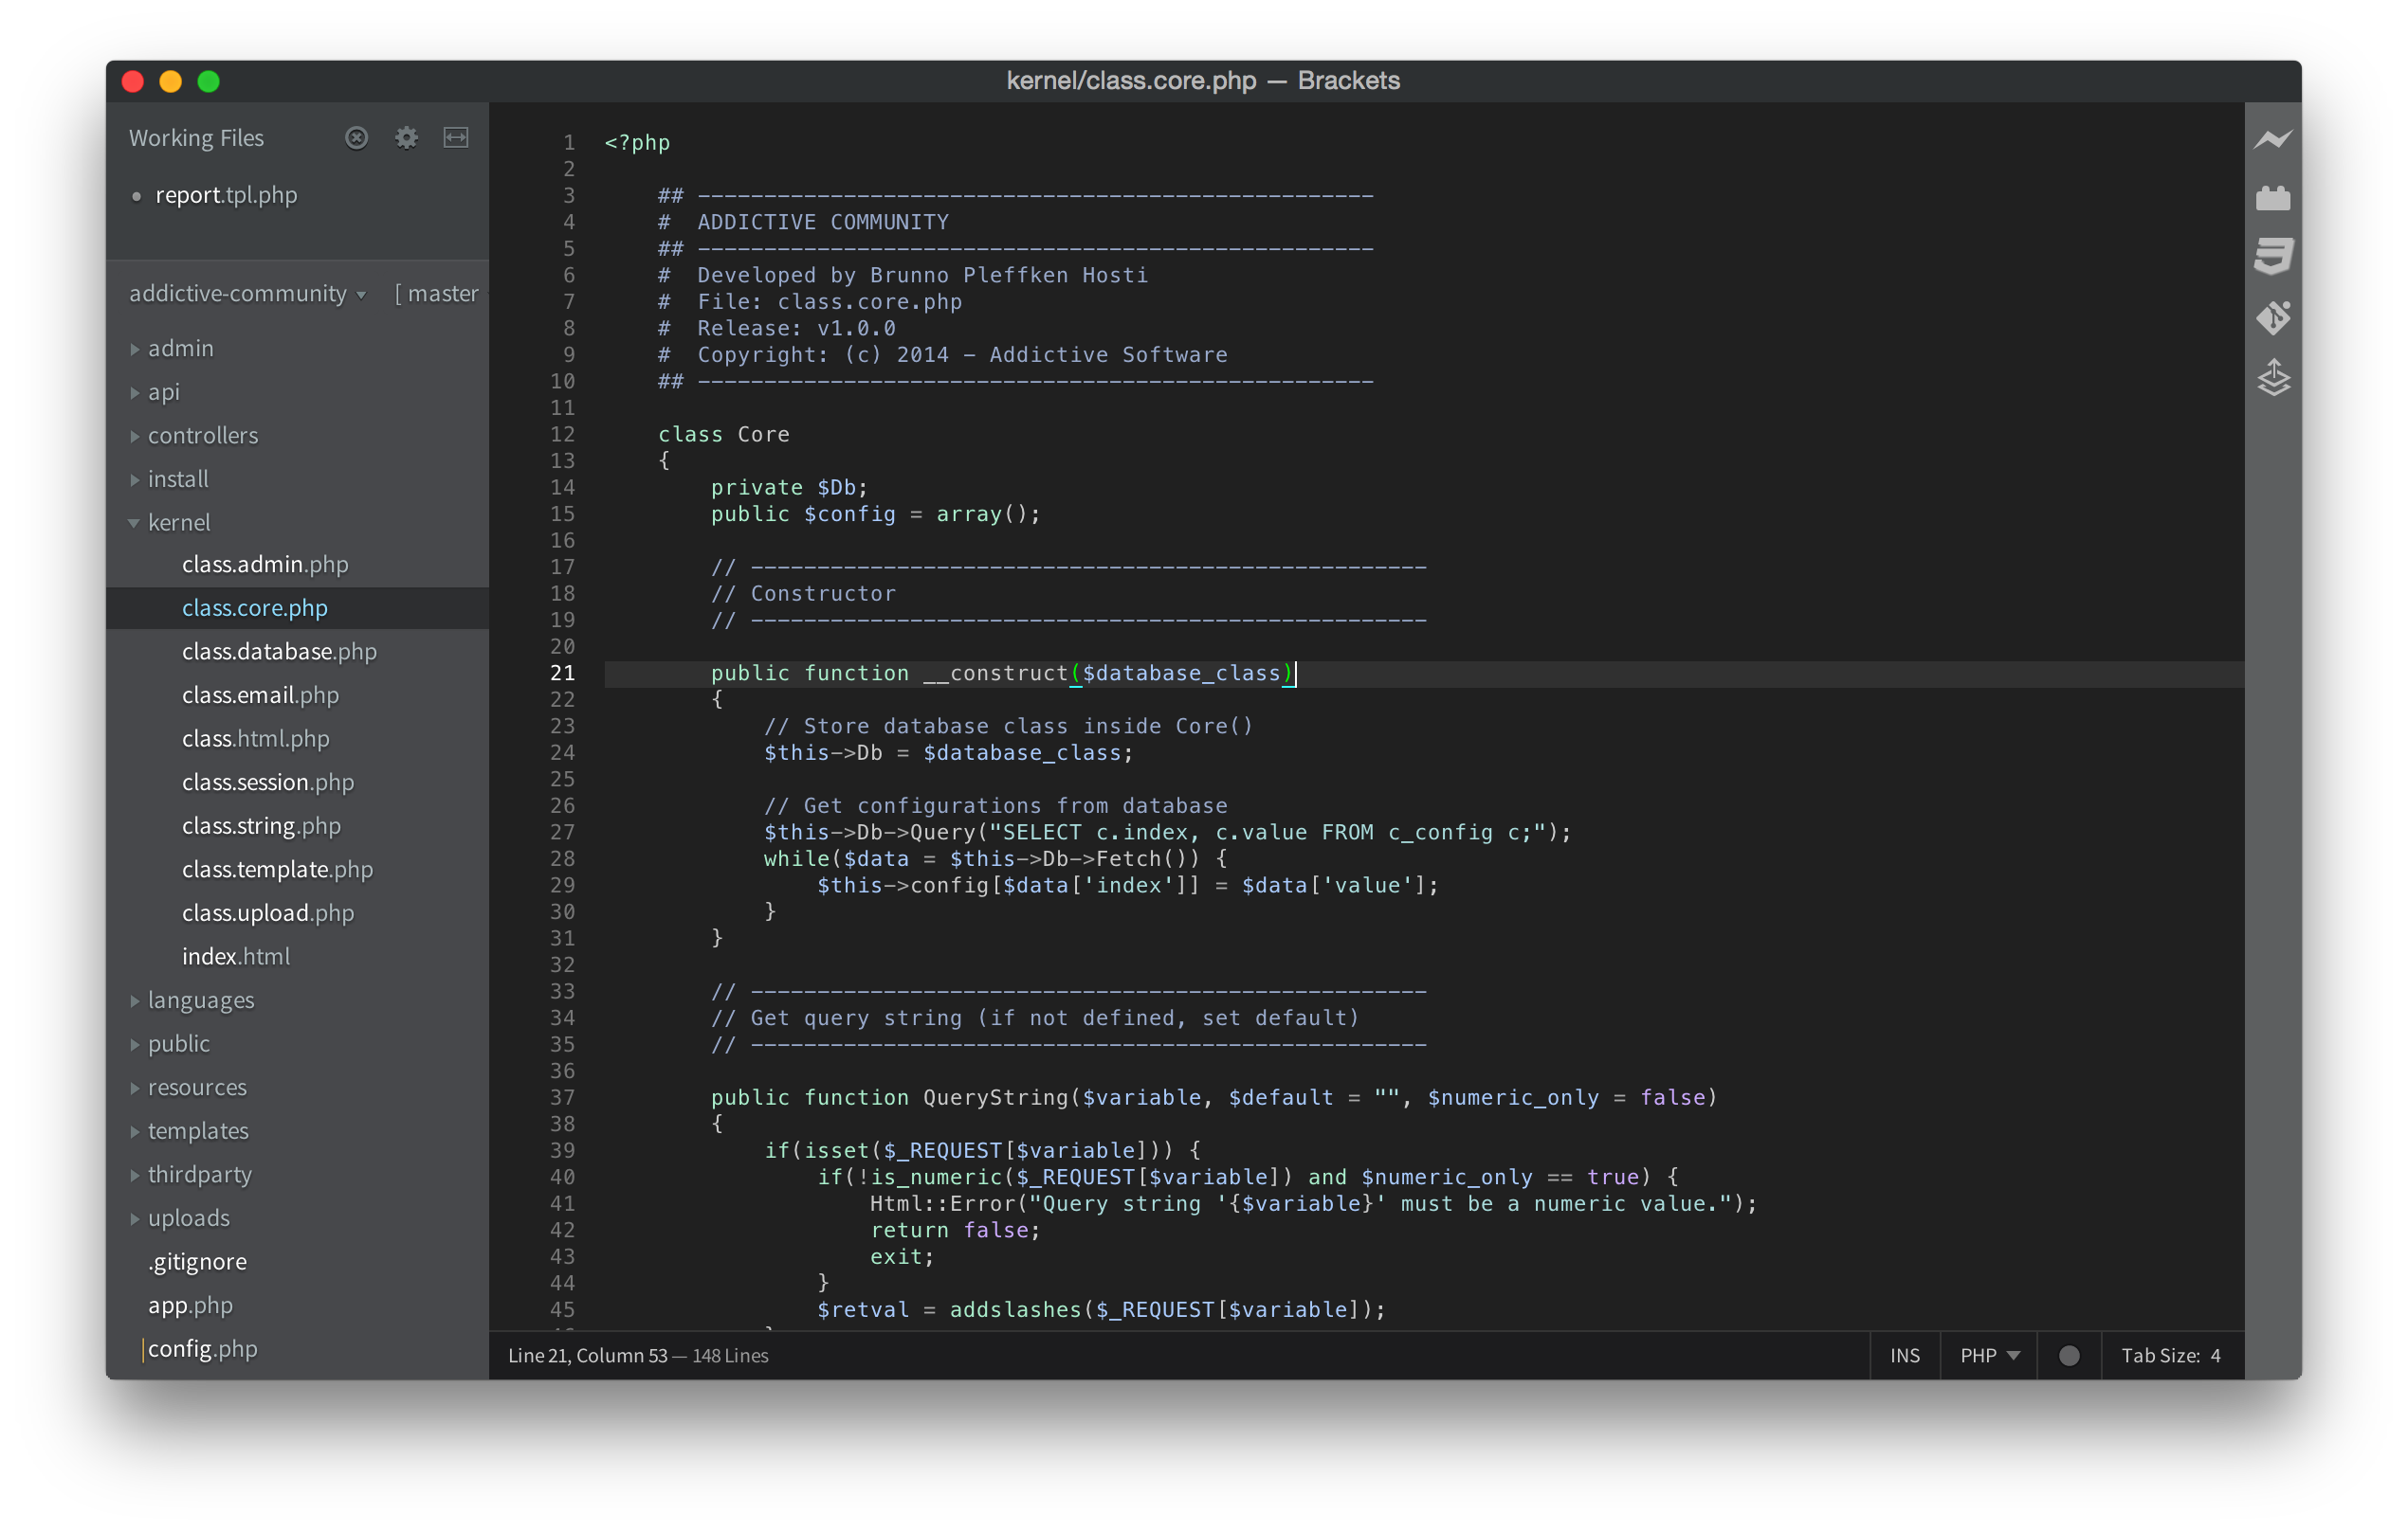Click the linting status circle indicator
2408x1531 pixels.
pyautogui.click(x=2069, y=1355)
